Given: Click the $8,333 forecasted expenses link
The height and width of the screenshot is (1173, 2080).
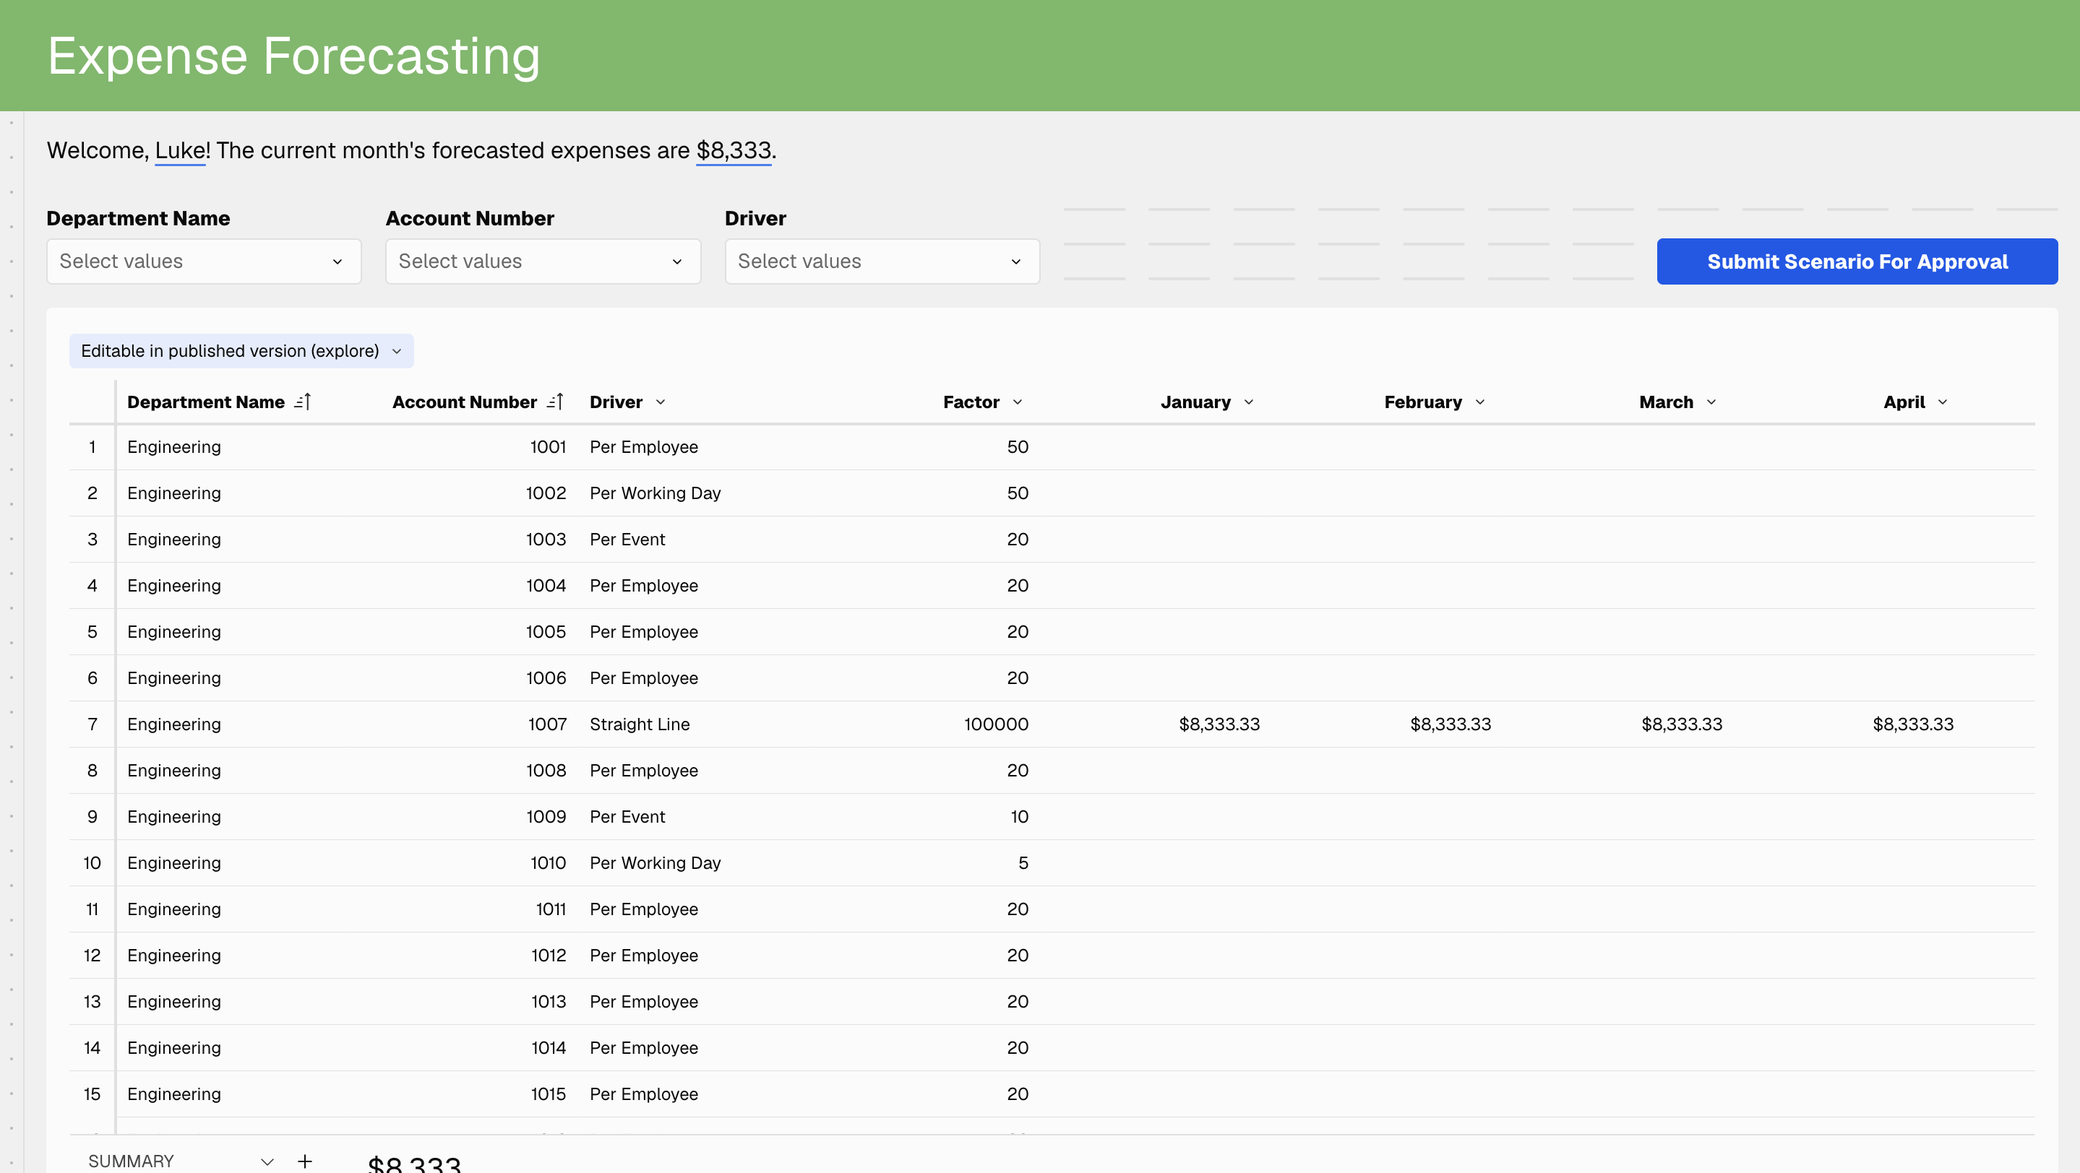Looking at the screenshot, I should coord(734,150).
